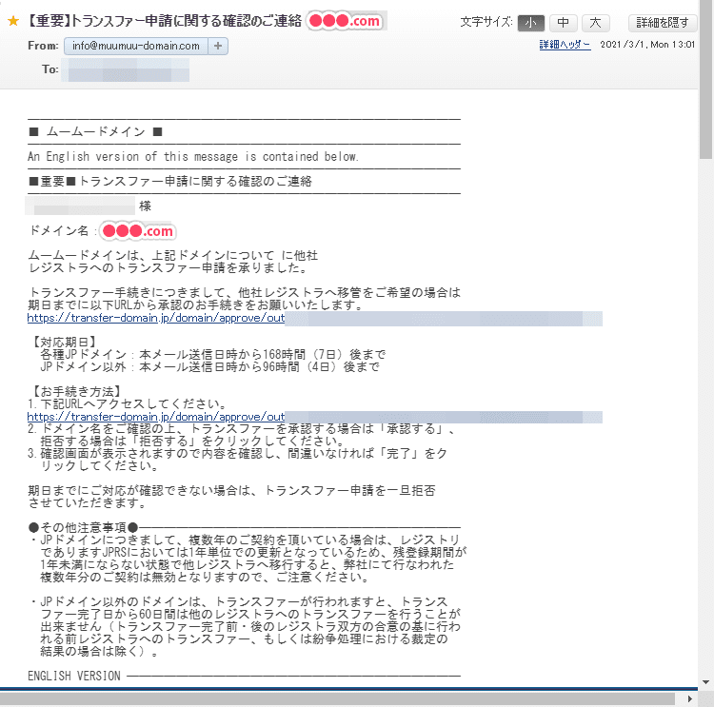The image size is (714, 707).
Task: Click sender address info@muumuu-domain.com
Action: coord(136,46)
